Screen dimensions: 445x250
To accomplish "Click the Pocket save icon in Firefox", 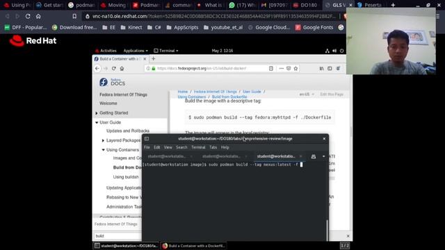I will [x=289, y=68].
